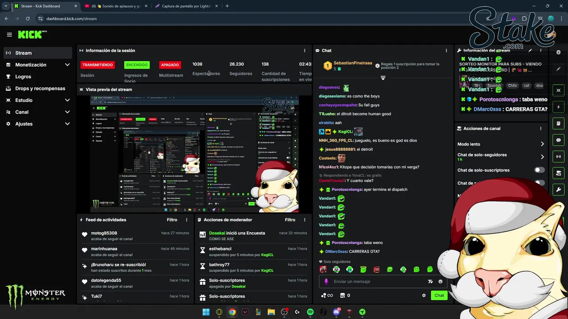Click the Kick logo

[32, 35]
